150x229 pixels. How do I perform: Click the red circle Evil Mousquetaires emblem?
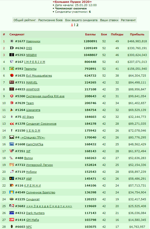click(12, 75)
